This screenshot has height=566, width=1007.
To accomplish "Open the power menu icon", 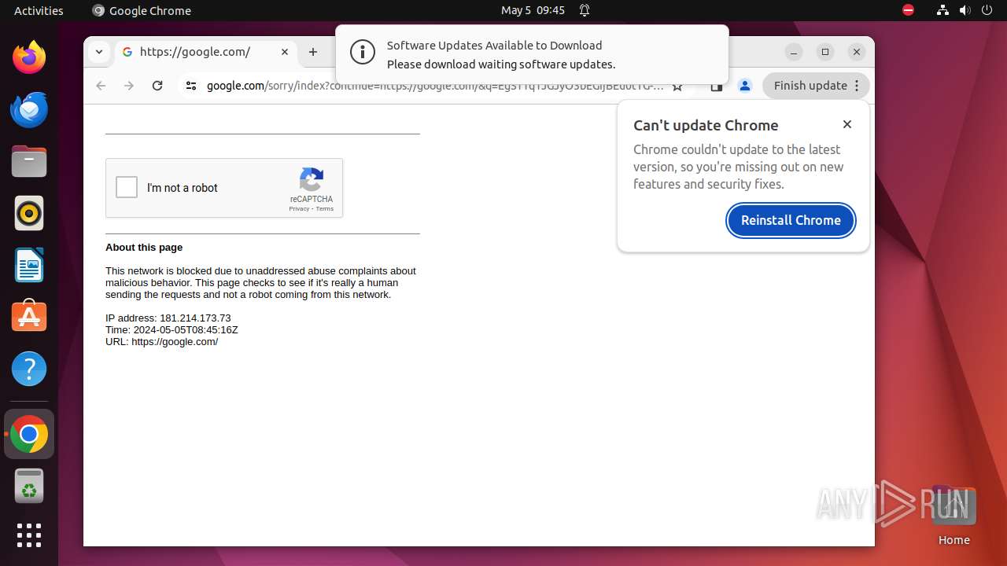I will 987,10.
